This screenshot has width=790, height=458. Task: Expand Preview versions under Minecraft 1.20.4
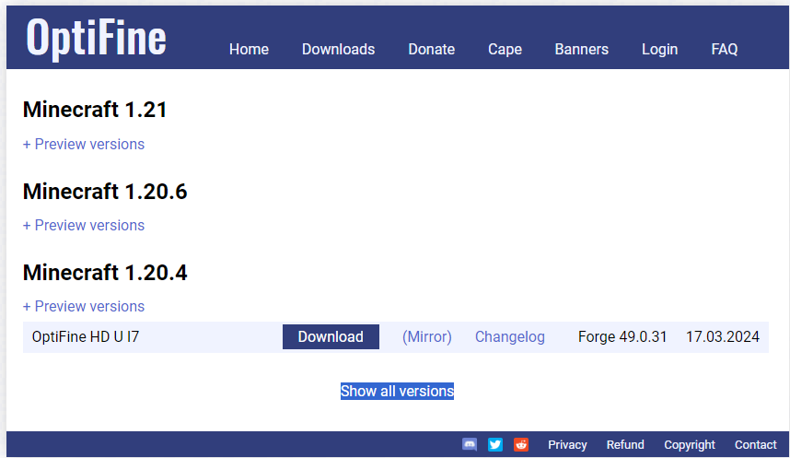pos(84,307)
